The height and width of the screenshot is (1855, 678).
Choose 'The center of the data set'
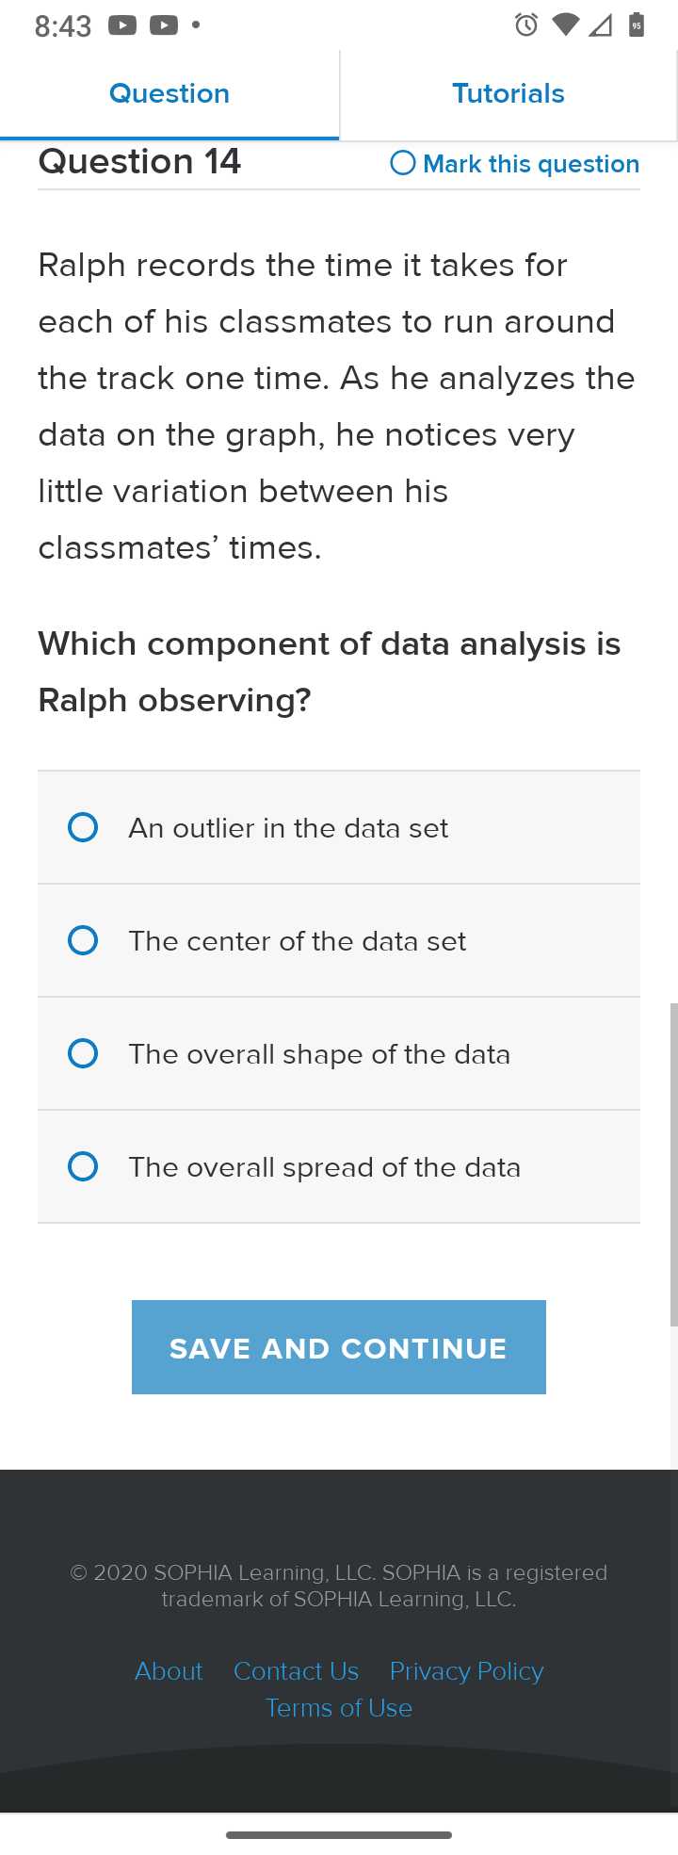coord(339,941)
